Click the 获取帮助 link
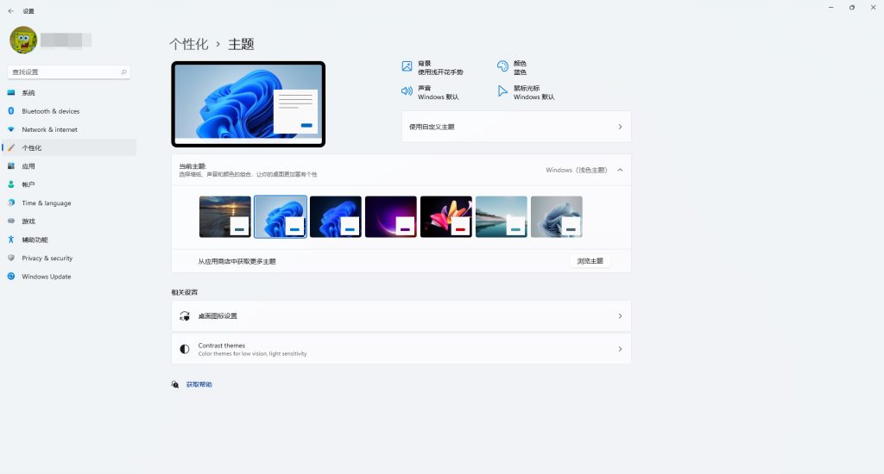The width and height of the screenshot is (884, 474). pos(199,384)
